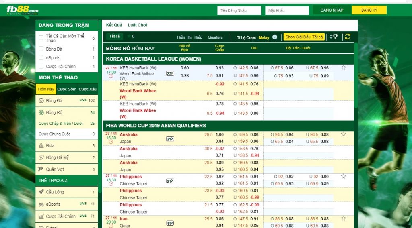This screenshot has width=412, height=228.
Task: Favorite the Iran vs Qatar star
Action: [344, 218]
